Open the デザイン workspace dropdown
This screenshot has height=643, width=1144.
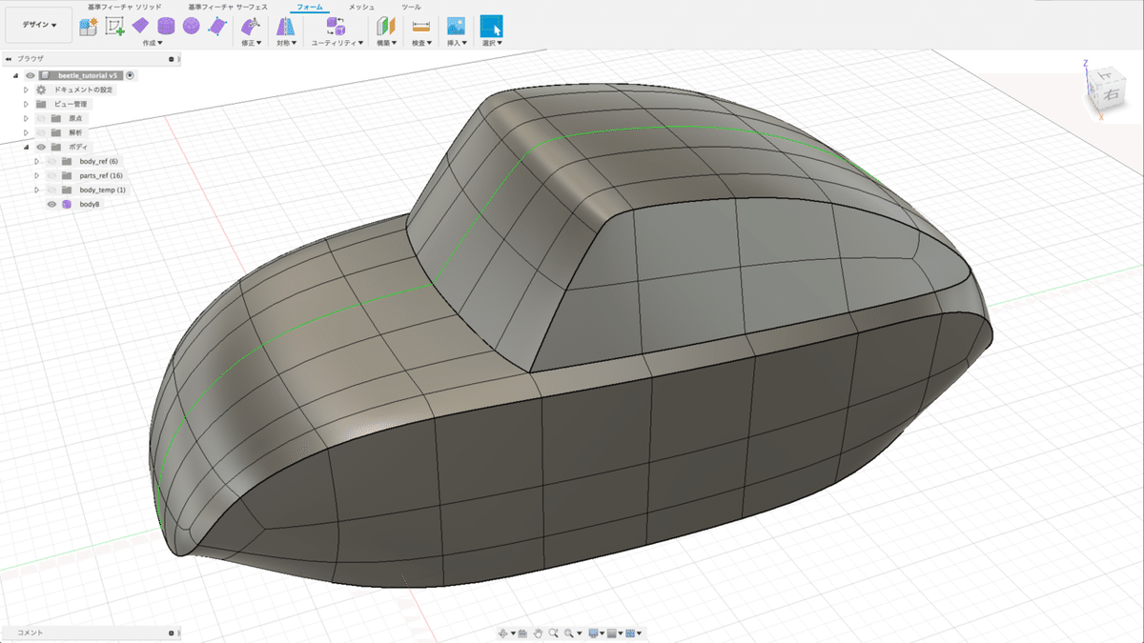[x=38, y=26]
